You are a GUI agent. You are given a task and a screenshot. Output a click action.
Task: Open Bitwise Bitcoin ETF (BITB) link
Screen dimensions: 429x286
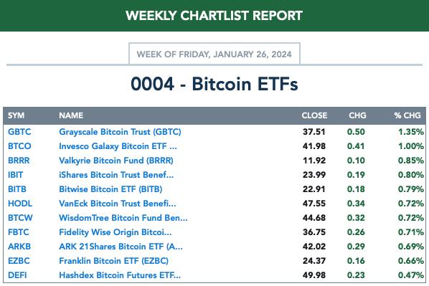(110, 189)
